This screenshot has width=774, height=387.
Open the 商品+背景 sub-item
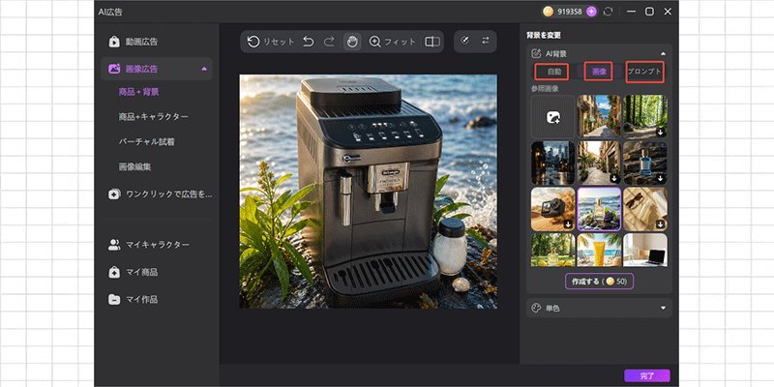point(138,92)
